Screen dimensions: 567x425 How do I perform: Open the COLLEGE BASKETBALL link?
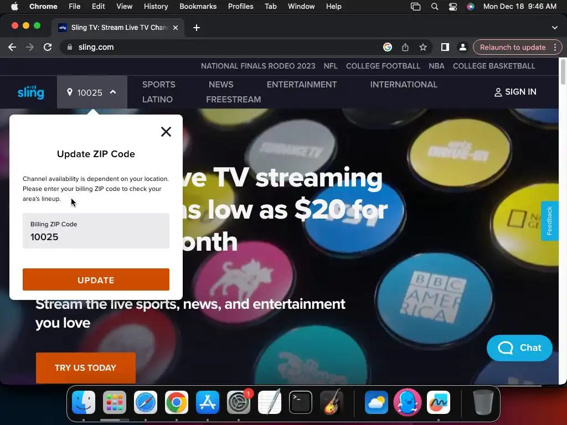point(494,66)
